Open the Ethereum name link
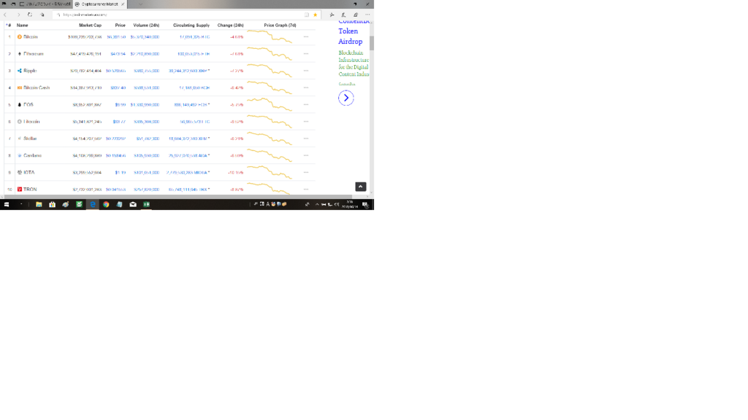This screenshot has width=748, height=420. tap(34, 54)
